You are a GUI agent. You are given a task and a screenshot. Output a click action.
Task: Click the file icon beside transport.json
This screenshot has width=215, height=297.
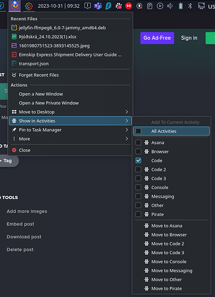point(14,64)
